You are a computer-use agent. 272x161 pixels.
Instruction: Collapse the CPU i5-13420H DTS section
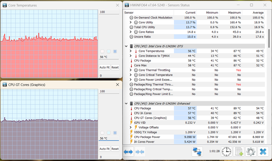pyautogui.click(x=126, y=46)
